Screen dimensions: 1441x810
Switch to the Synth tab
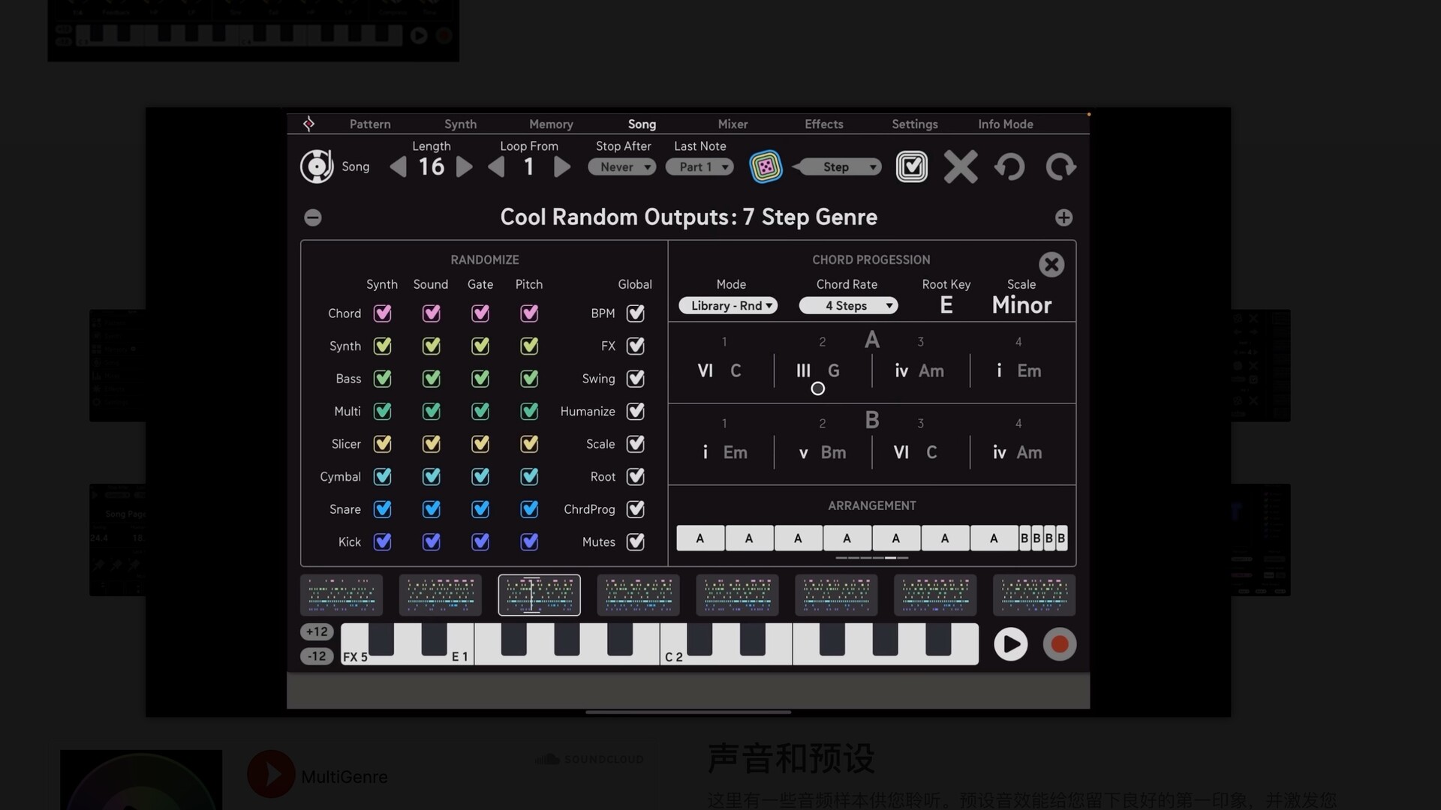tap(460, 124)
